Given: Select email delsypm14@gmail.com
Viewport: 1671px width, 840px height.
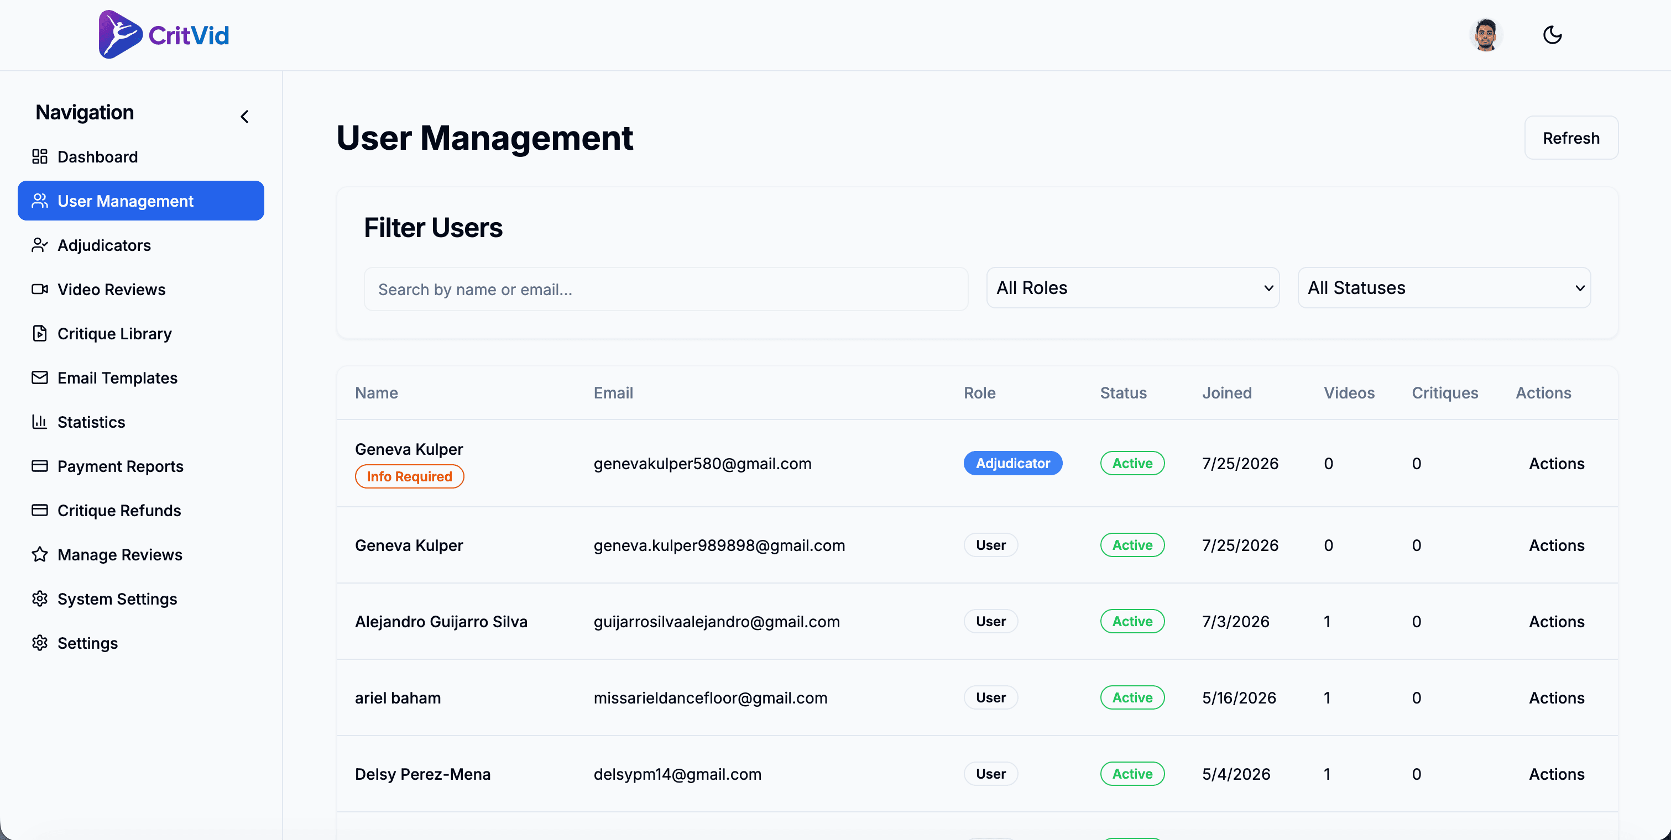Looking at the screenshot, I should [677, 774].
